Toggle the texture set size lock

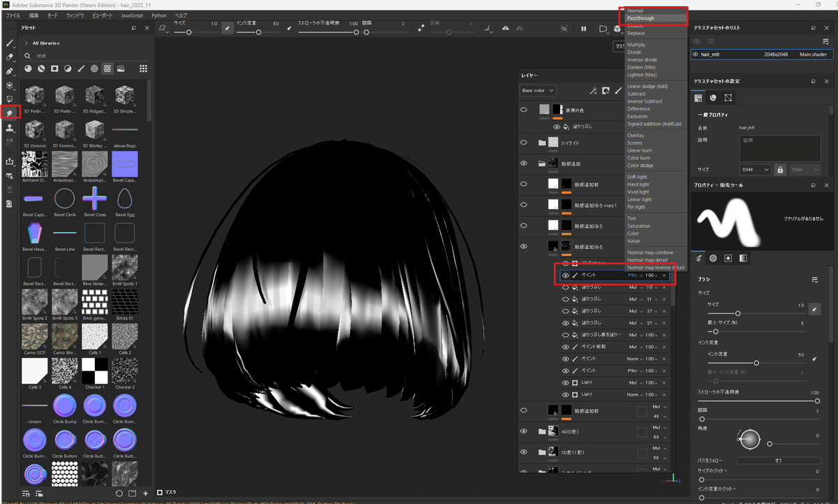[781, 170]
